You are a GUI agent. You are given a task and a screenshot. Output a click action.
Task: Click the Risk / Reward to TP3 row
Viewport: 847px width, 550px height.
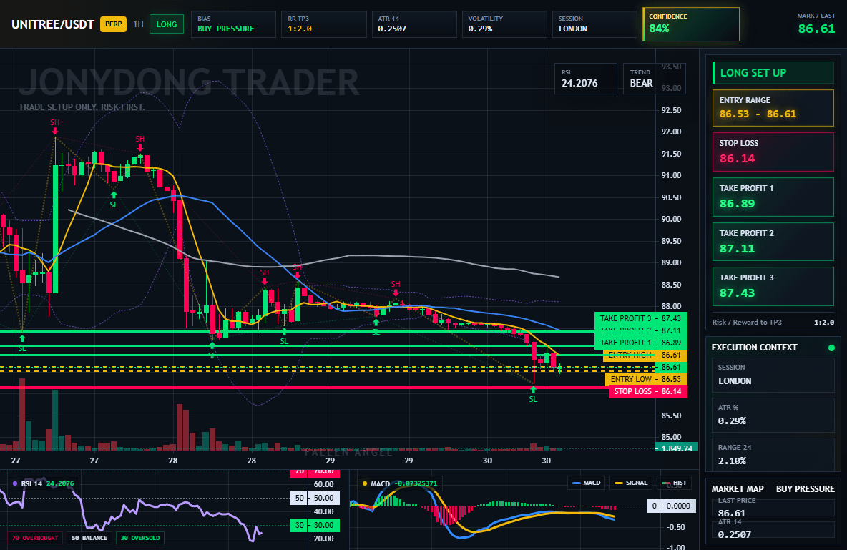(773, 322)
